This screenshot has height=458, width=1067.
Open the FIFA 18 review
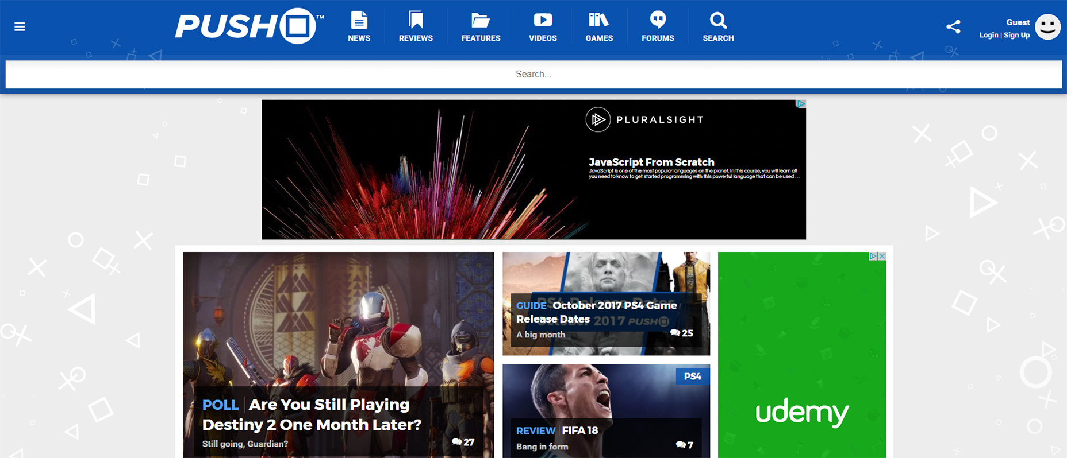579,430
